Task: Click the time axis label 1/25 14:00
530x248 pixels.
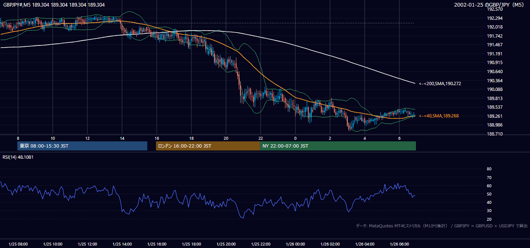Action: coord(122,244)
